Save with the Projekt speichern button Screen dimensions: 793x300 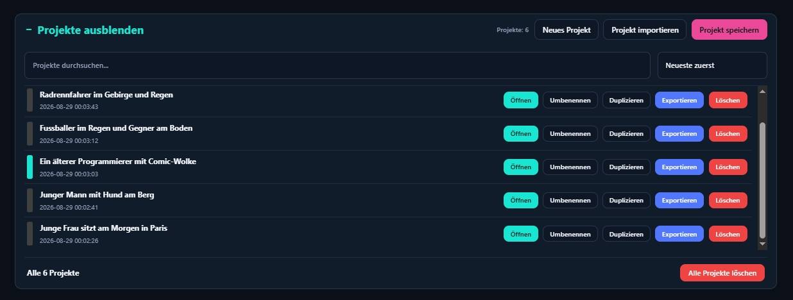(x=729, y=29)
